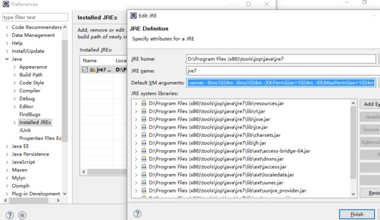This screenshot has height=220, width=380.
Task: Select Java Persistence preferences item
Action: [30, 154]
